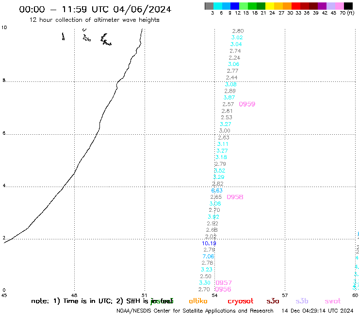
Task: Click the black swatch ending the color scale
Action: click(x=348, y=6)
